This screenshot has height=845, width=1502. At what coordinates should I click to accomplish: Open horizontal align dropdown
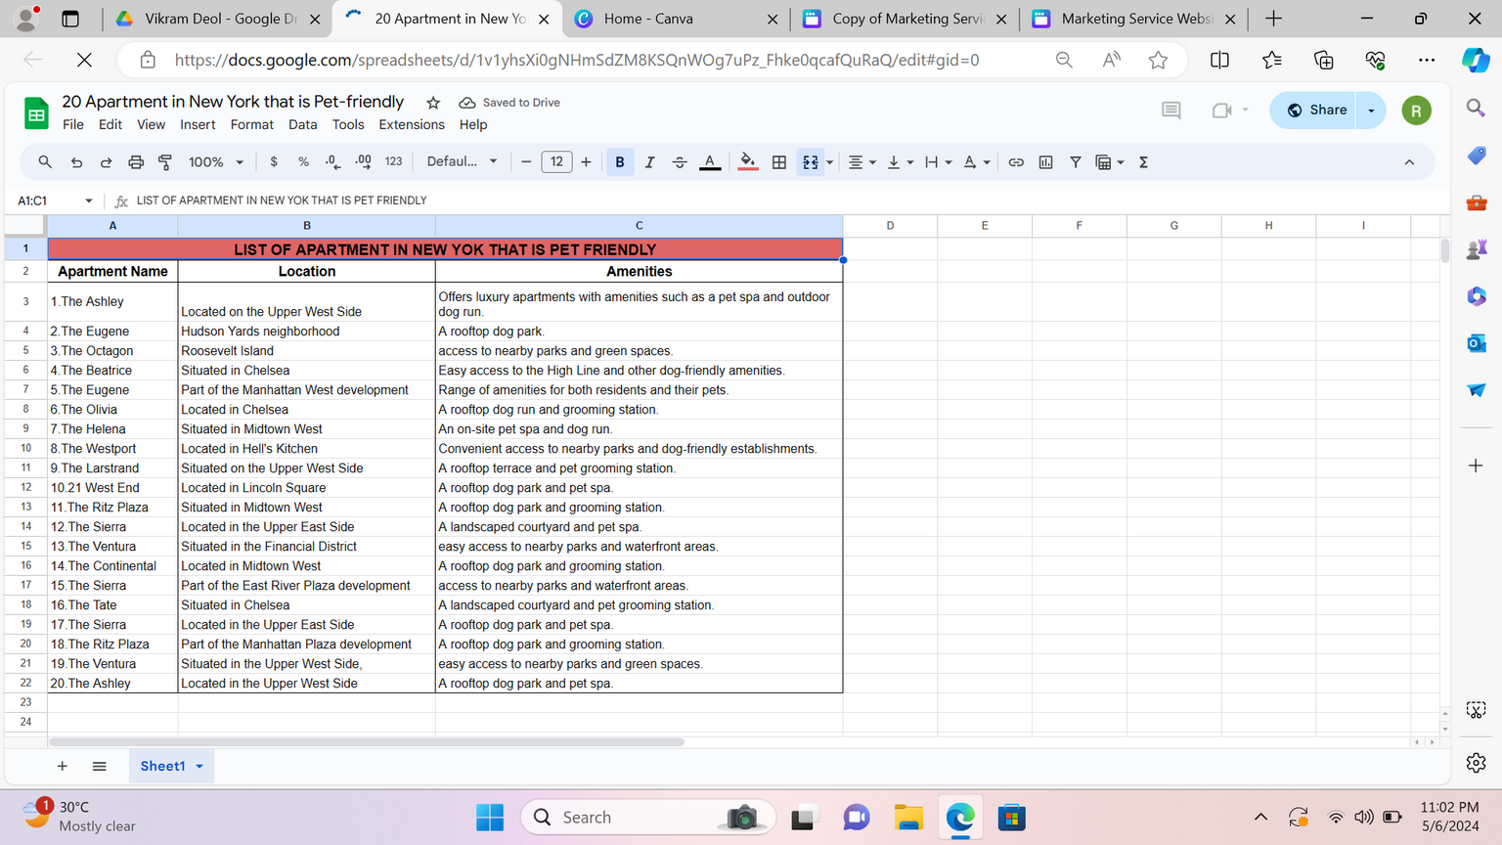coord(861,162)
